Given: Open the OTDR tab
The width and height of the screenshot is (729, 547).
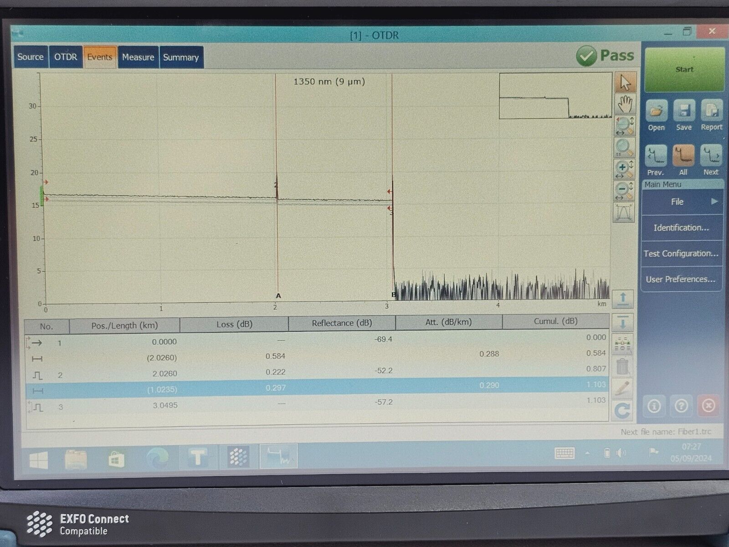Looking at the screenshot, I should (66, 57).
